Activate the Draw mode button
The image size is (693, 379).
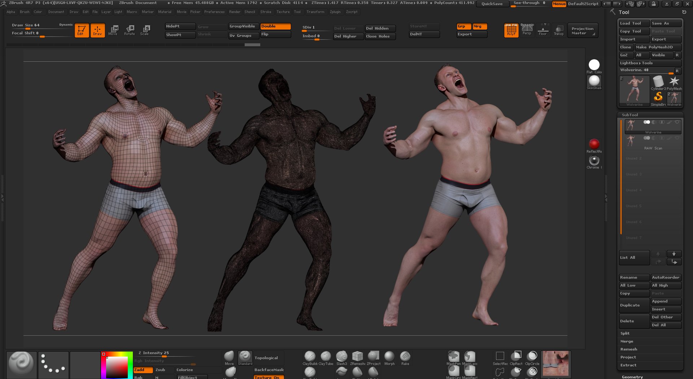pos(97,30)
